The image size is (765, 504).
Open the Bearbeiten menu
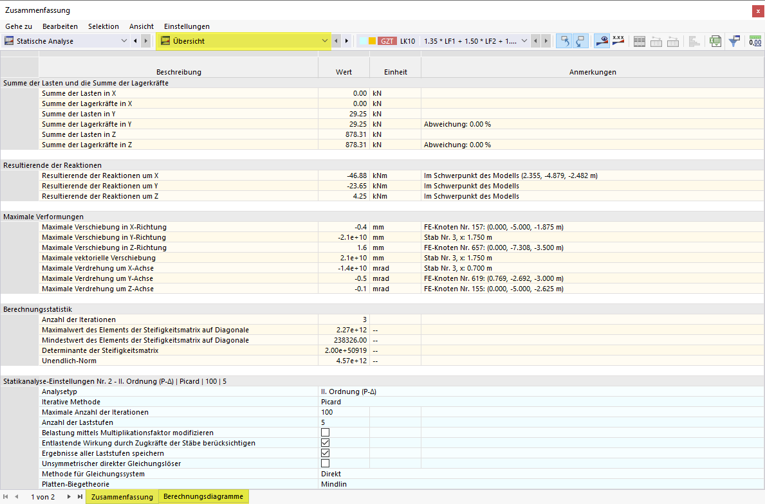(x=60, y=26)
